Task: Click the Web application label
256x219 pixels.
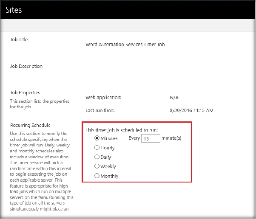Action: 103,98
